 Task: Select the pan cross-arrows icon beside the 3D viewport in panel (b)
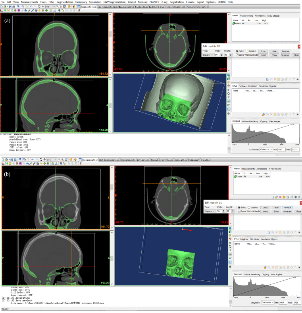click(229, 250)
